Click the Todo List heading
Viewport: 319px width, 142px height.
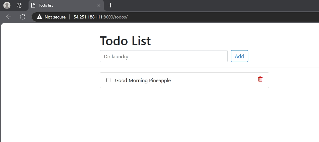125,41
